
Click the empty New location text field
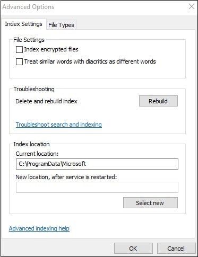97,187
